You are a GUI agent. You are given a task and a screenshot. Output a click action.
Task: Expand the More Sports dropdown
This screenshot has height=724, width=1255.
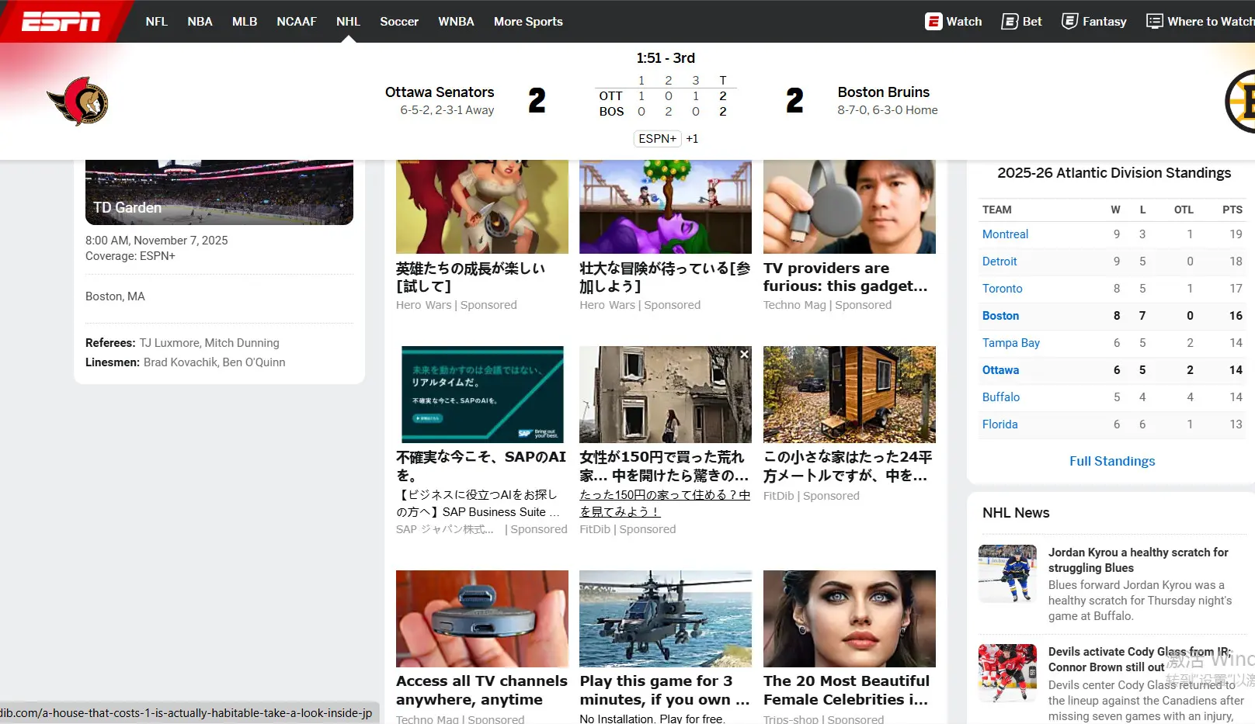[x=528, y=22]
